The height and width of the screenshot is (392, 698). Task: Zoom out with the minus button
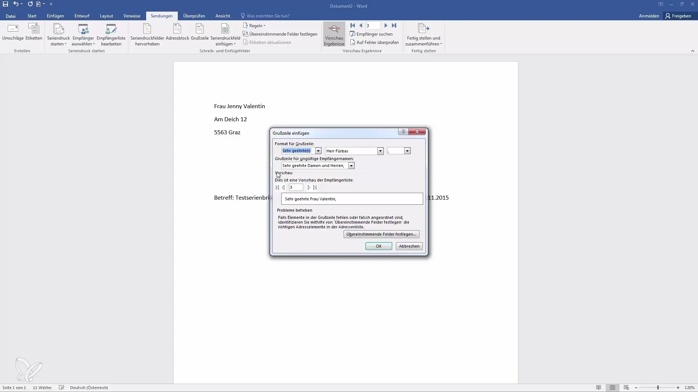click(636, 388)
